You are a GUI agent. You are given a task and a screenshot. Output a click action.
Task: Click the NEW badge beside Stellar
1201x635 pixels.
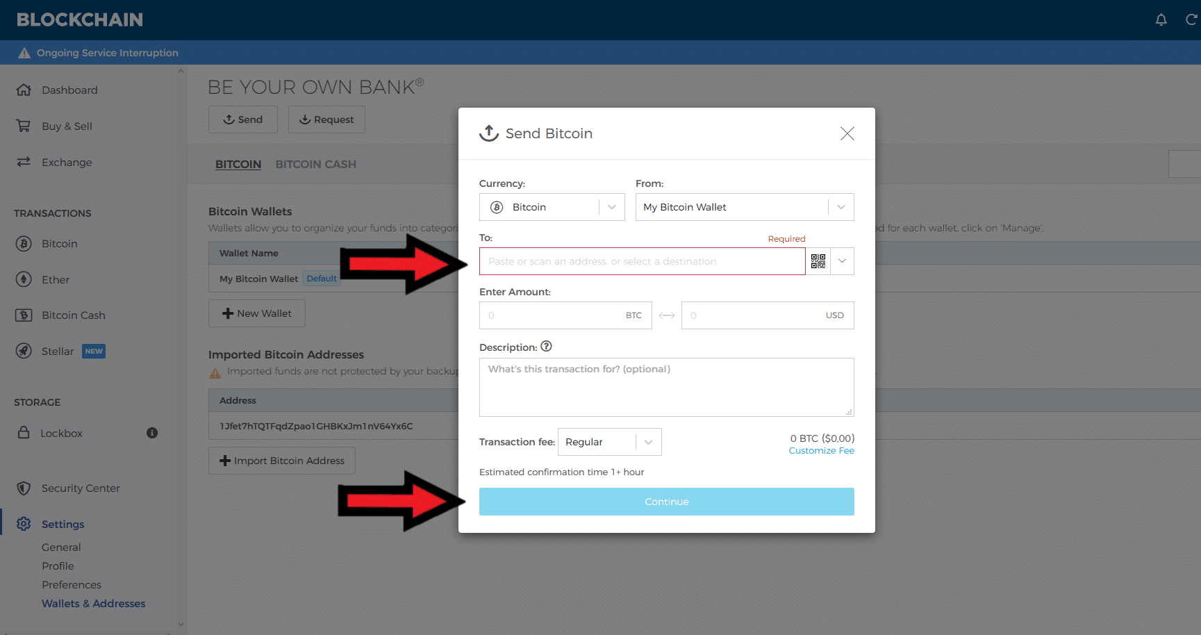pyautogui.click(x=94, y=352)
